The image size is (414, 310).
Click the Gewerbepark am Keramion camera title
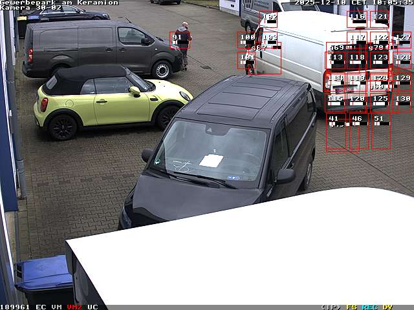60,3
